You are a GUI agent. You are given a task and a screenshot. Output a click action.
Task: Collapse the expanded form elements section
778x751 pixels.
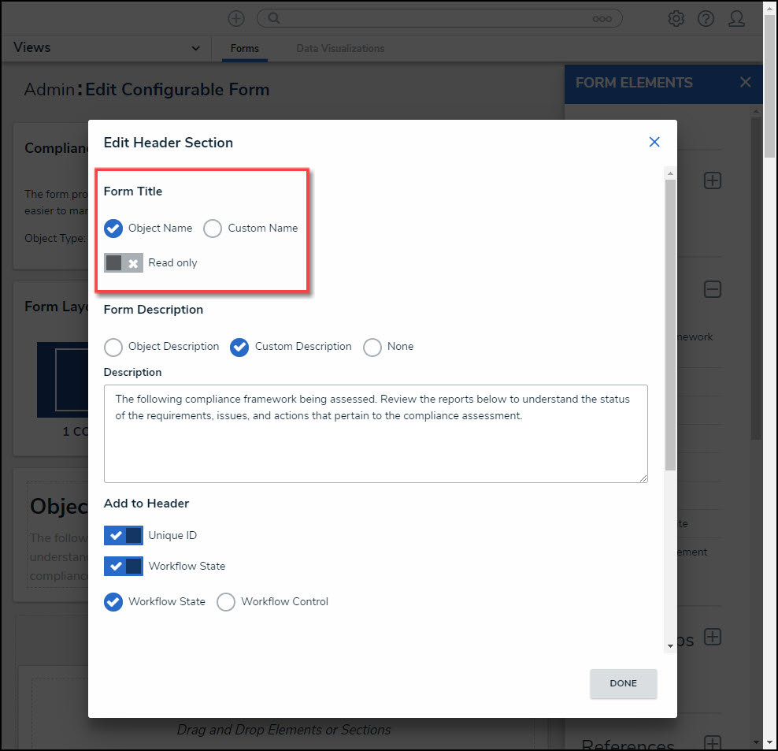(712, 289)
